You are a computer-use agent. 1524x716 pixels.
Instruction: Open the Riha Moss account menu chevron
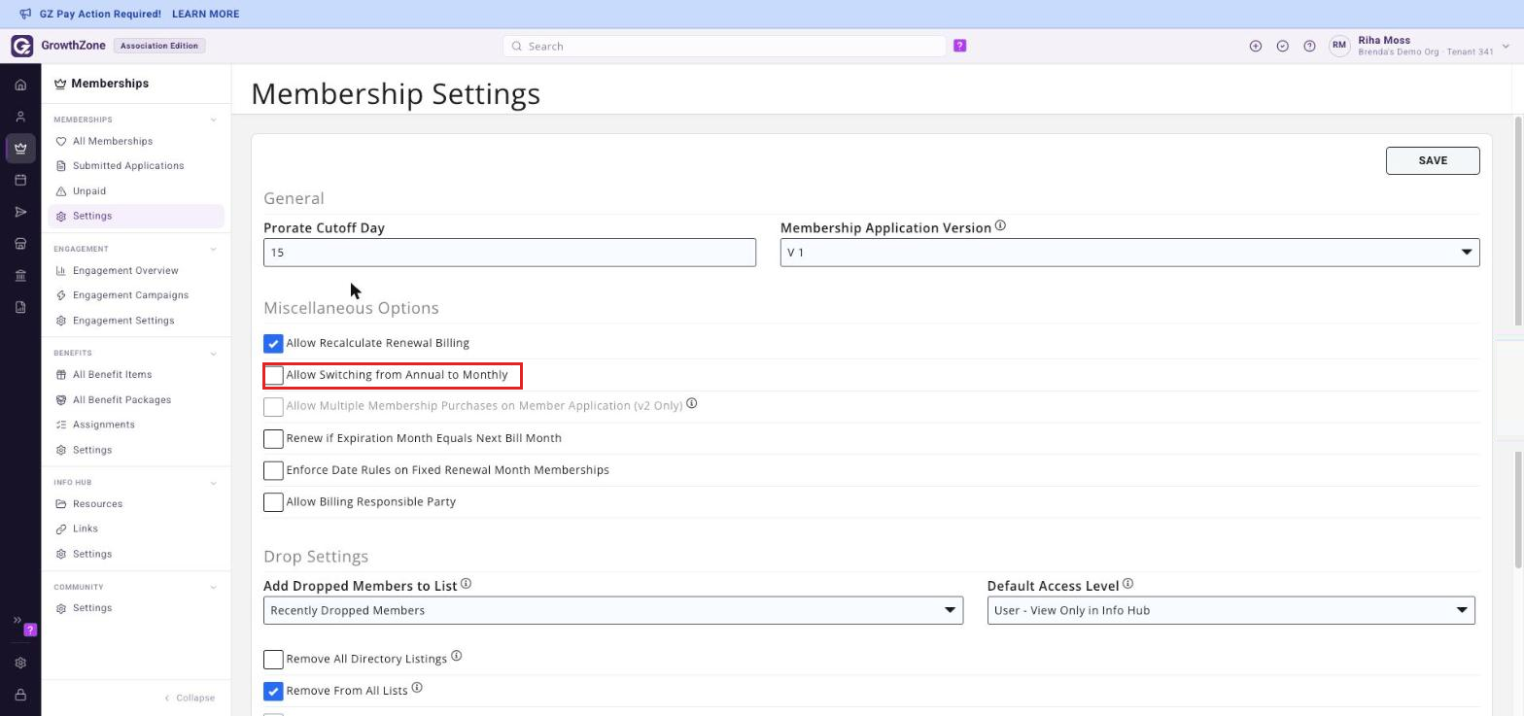tap(1506, 46)
